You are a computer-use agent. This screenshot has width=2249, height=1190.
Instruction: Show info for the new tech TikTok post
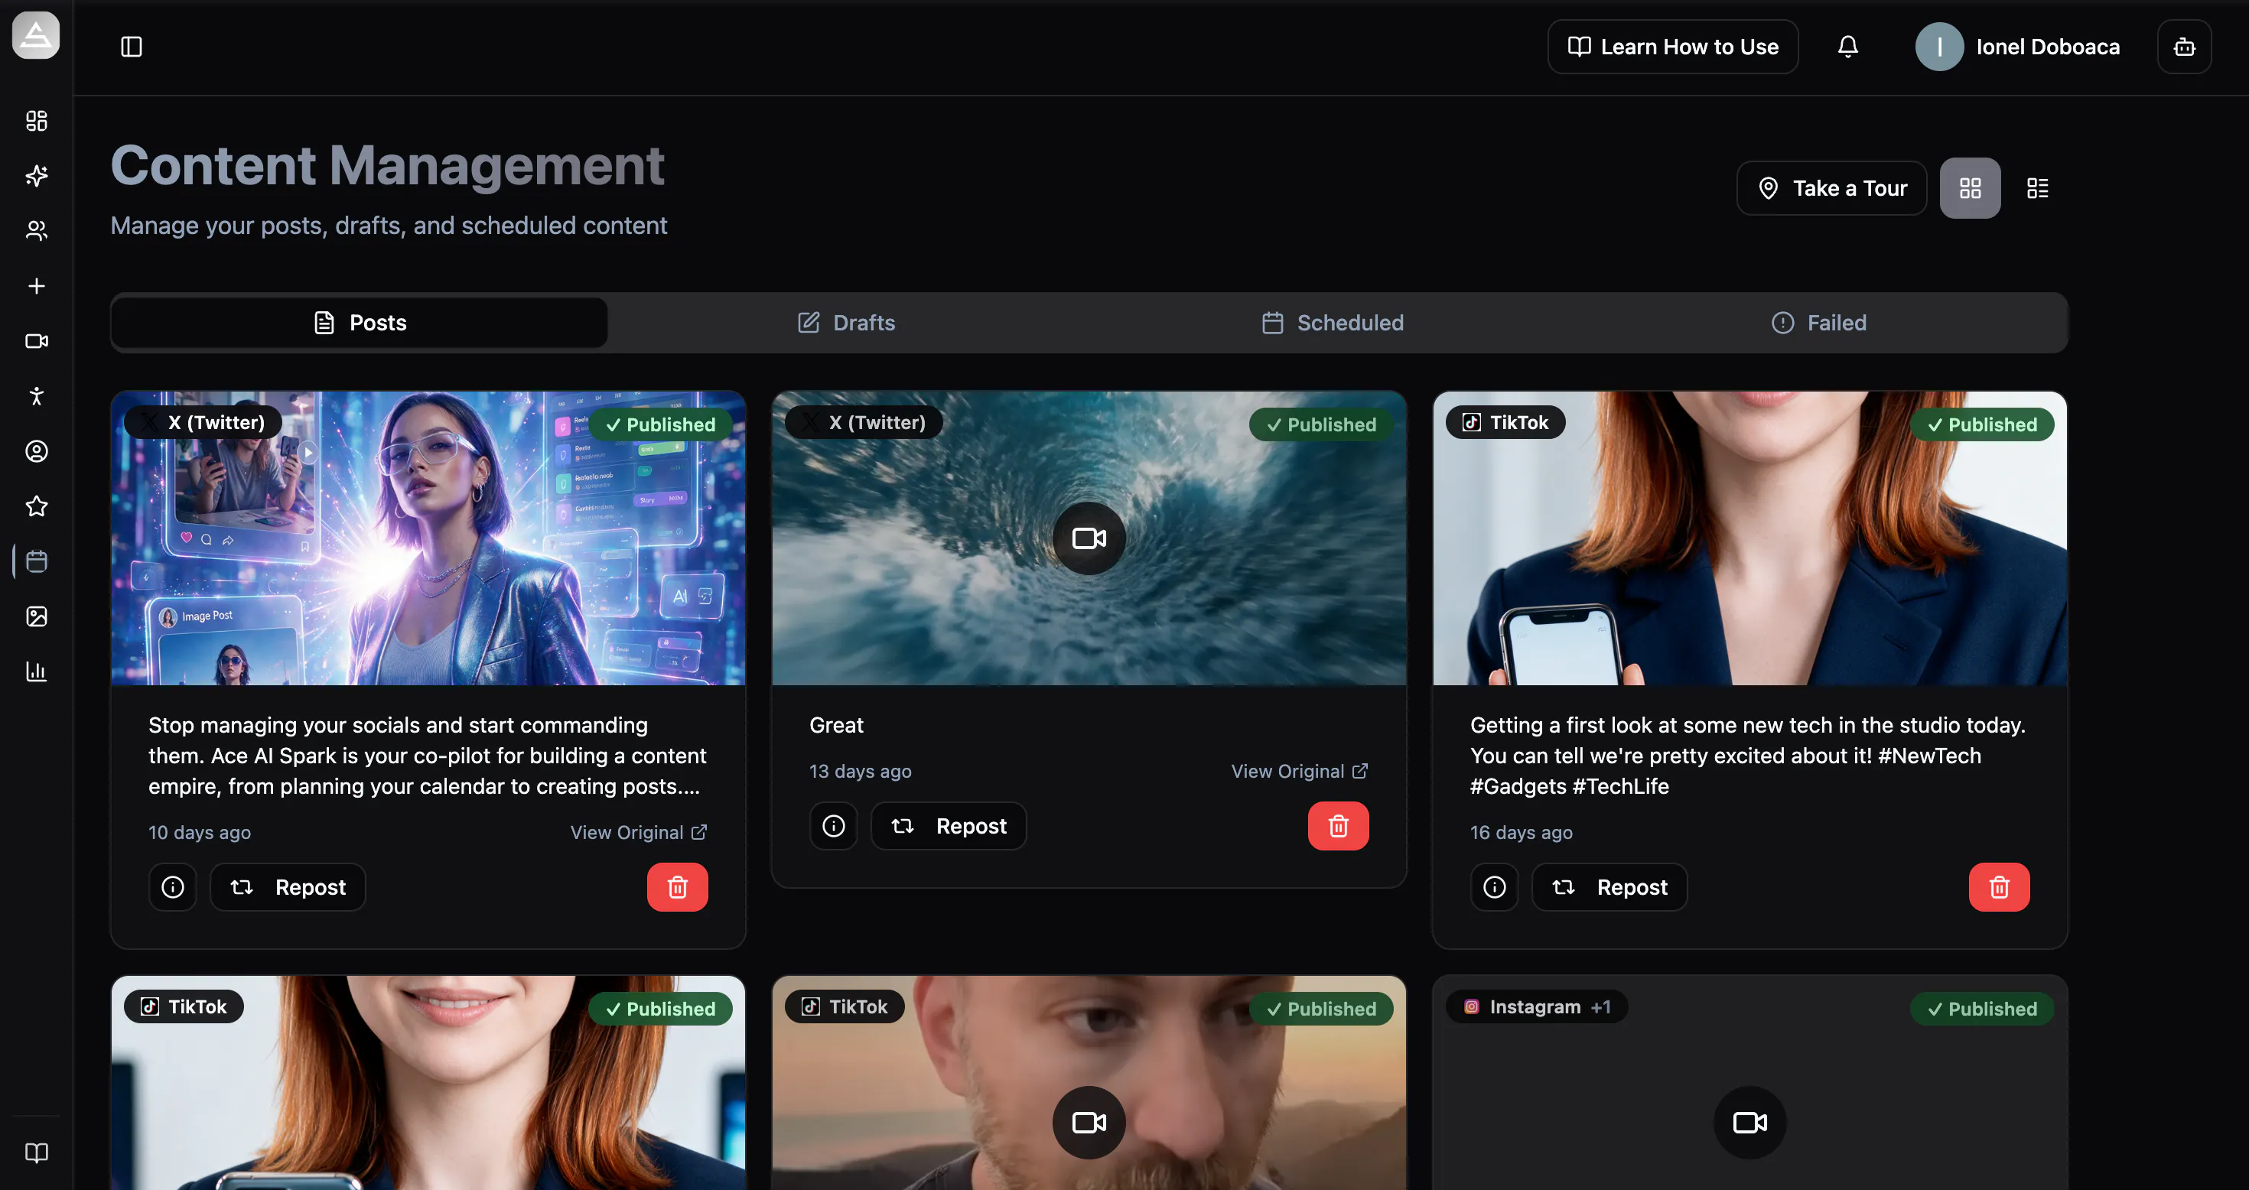(1495, 887)
